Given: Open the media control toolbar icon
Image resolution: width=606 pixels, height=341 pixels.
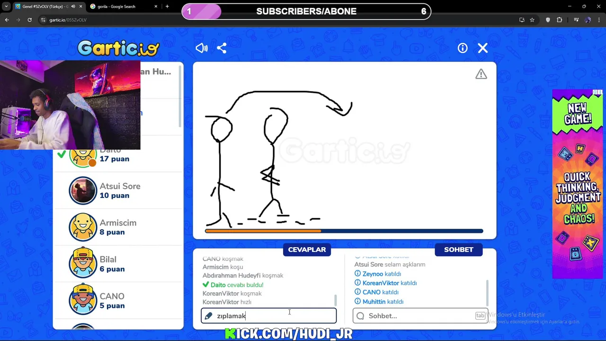Looking at the screenshot, I should (576, 20).
